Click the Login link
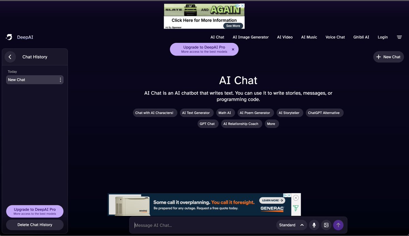This screenshot has width=409, height=236. coord(383,37)
